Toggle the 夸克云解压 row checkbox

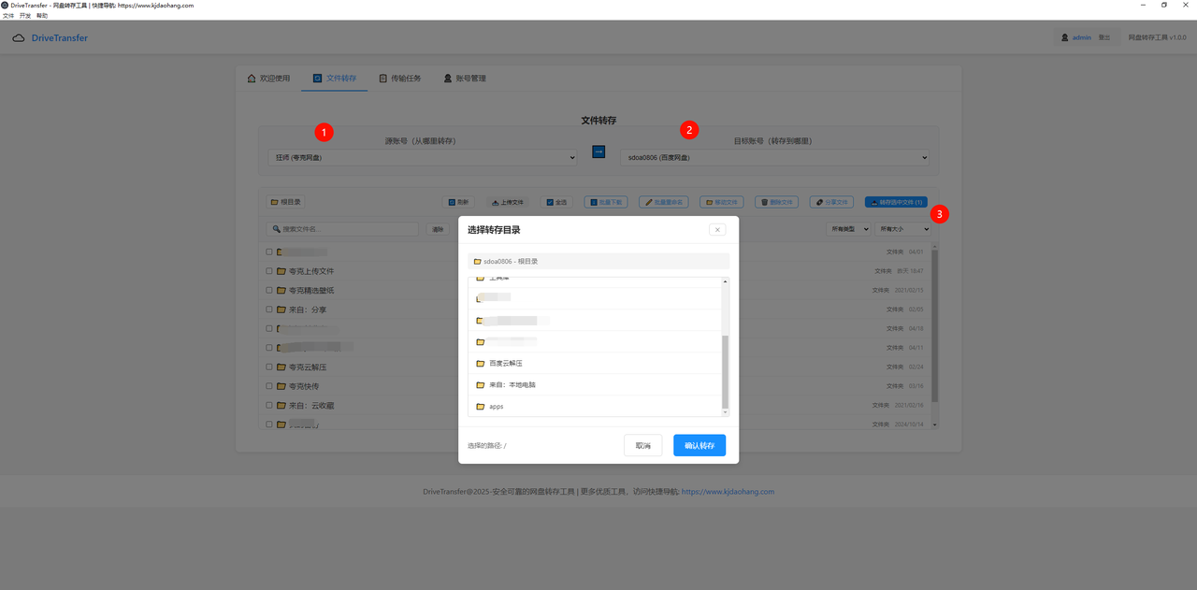(x=269, y=367)
